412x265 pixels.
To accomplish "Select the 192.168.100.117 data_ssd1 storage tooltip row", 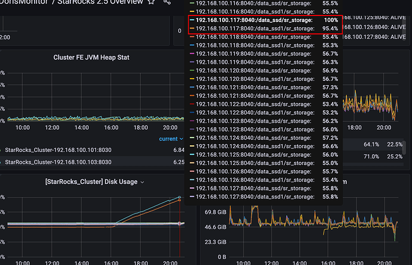I will click(264, 29).
